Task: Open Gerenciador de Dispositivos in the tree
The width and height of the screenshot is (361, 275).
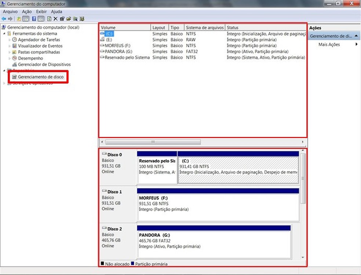Action: click(x=44, y=65)
